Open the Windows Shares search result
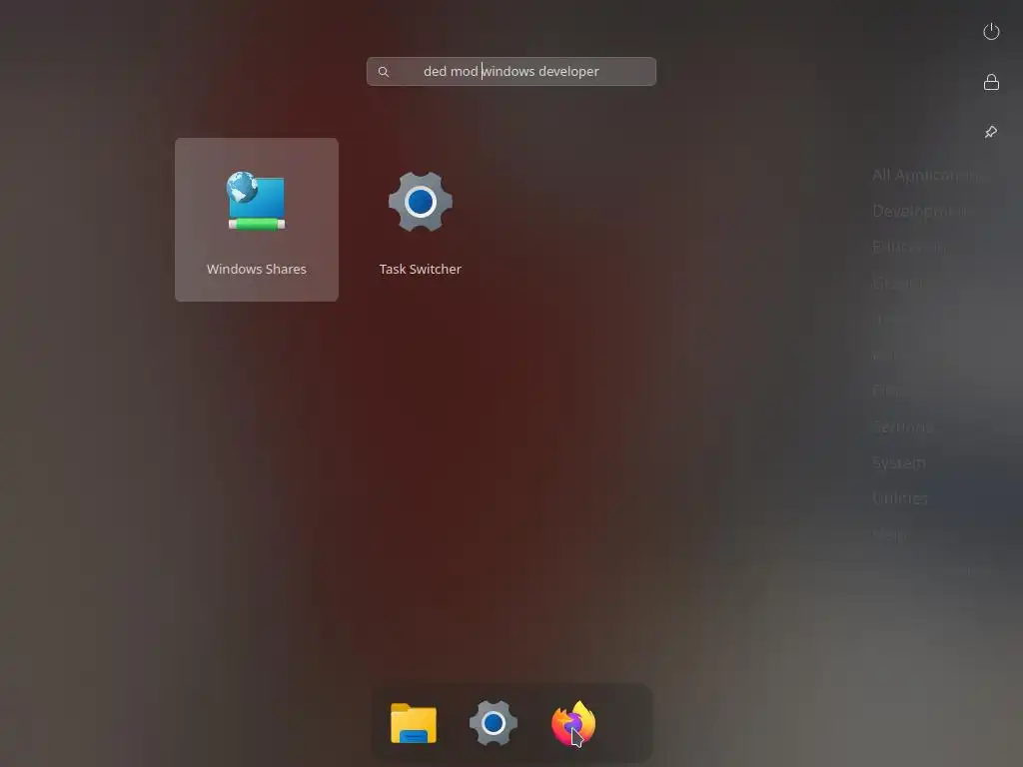 pos(257,219)
